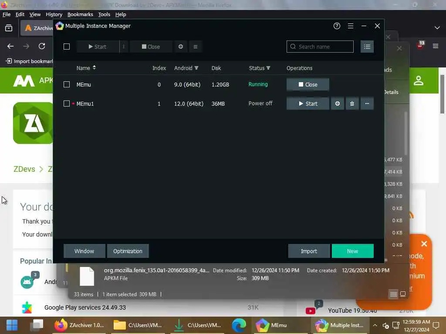446x334 pixels.
Task: Check the MEmu instance checkbox
Action: click(67, 84)
